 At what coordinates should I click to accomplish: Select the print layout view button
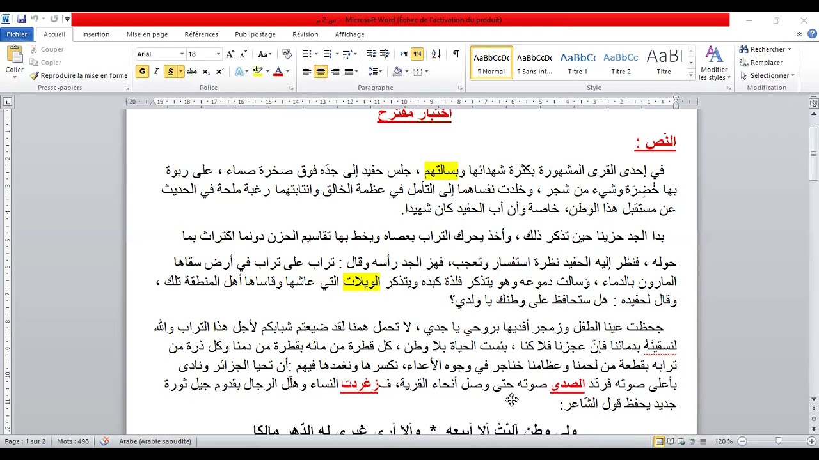click(x=660, y=441)
